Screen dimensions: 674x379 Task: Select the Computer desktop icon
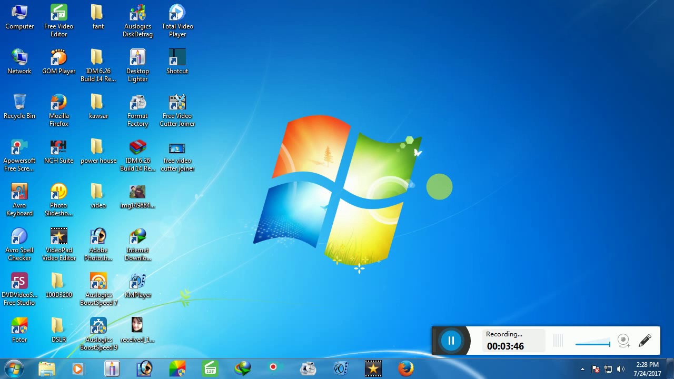click(x=19, y=17)
